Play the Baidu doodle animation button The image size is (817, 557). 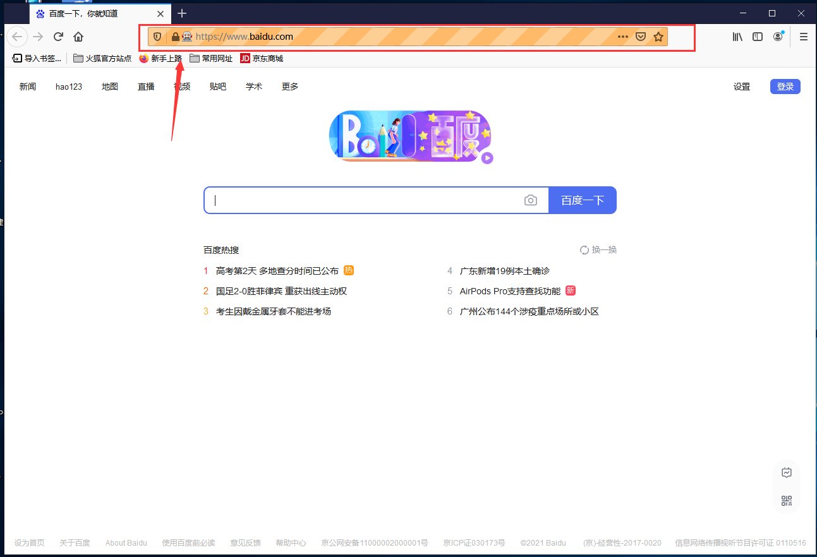(487, 158)
